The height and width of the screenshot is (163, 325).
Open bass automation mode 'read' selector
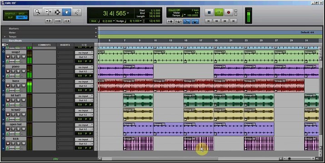pos(18,90)
